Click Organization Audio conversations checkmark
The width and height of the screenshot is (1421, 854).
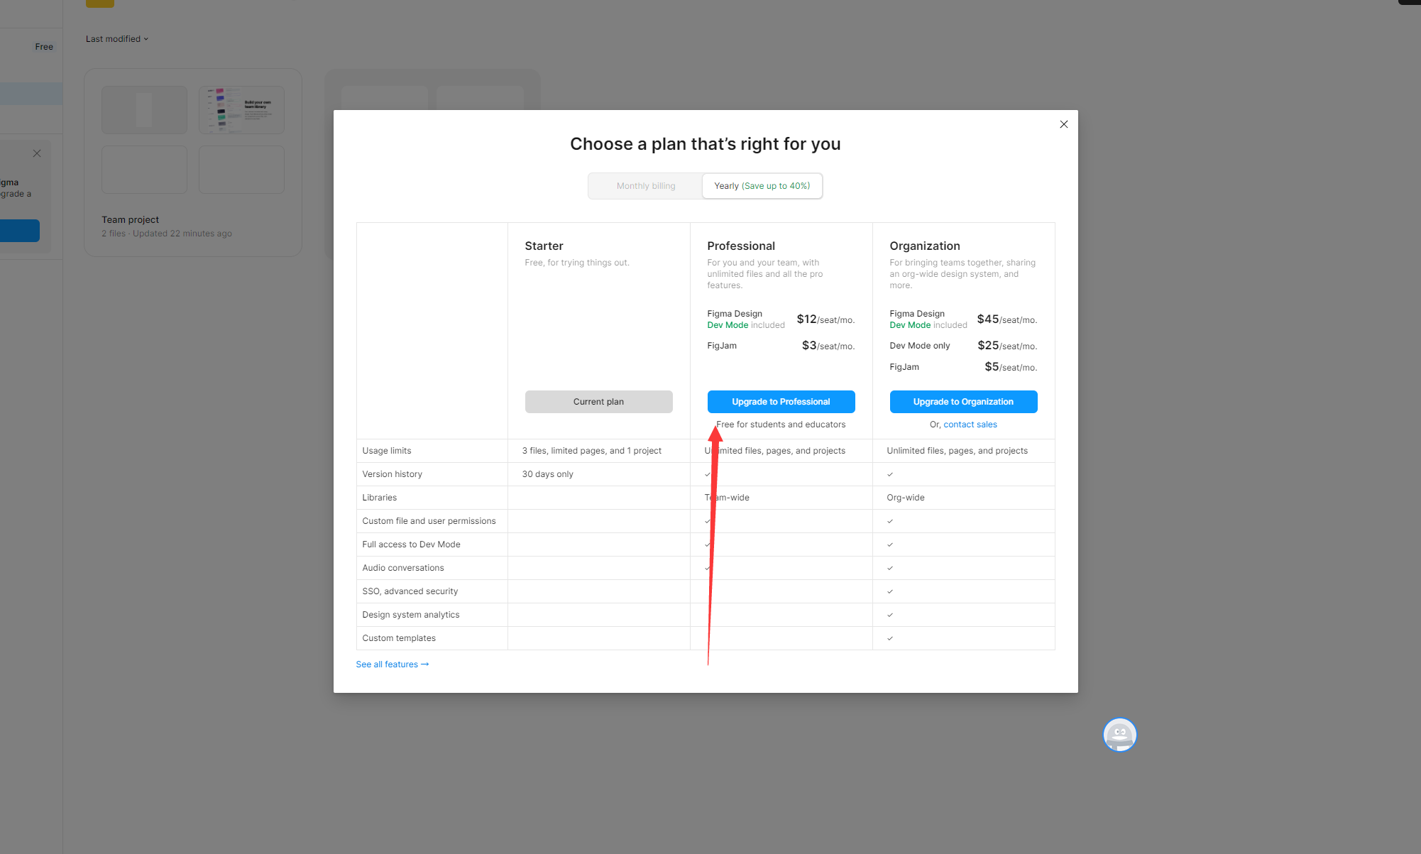tap(889, 568)
